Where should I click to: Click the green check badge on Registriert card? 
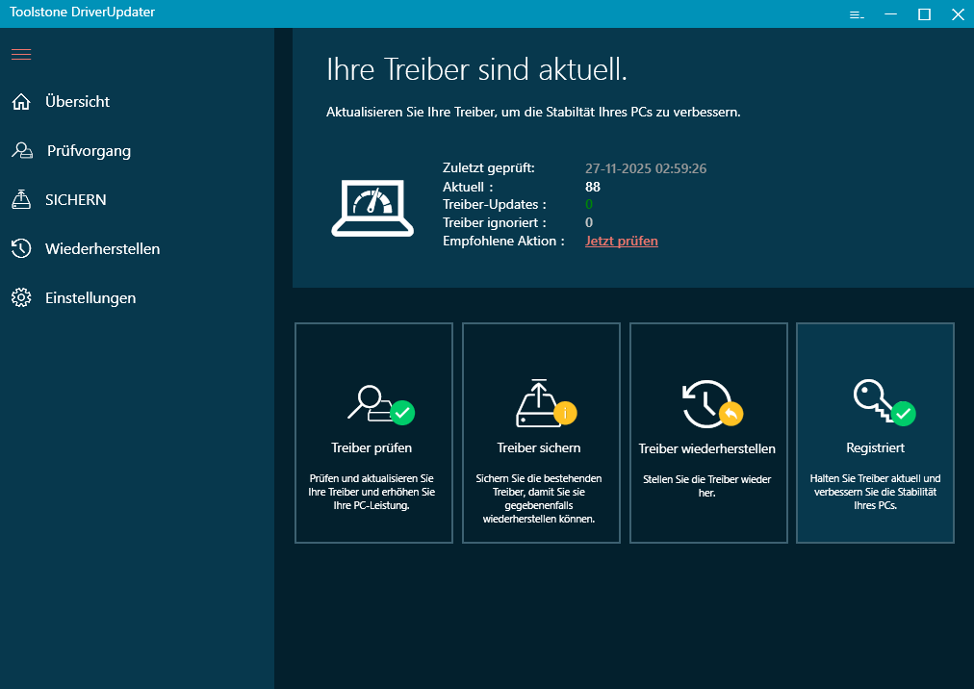click(x=904, y=413)
